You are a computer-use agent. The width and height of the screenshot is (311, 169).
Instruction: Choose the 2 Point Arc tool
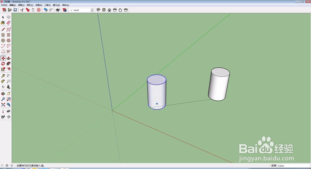8,46
